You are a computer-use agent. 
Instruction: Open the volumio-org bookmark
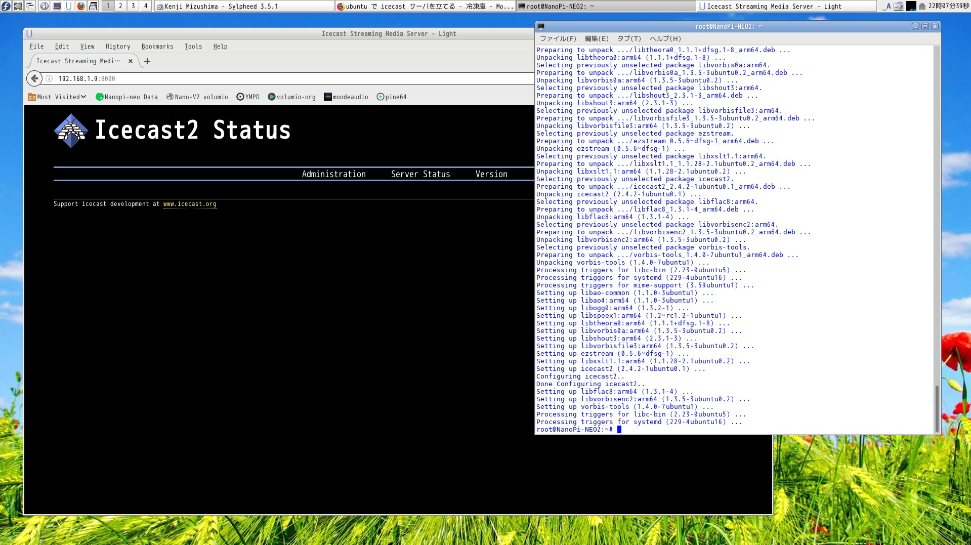292,97
